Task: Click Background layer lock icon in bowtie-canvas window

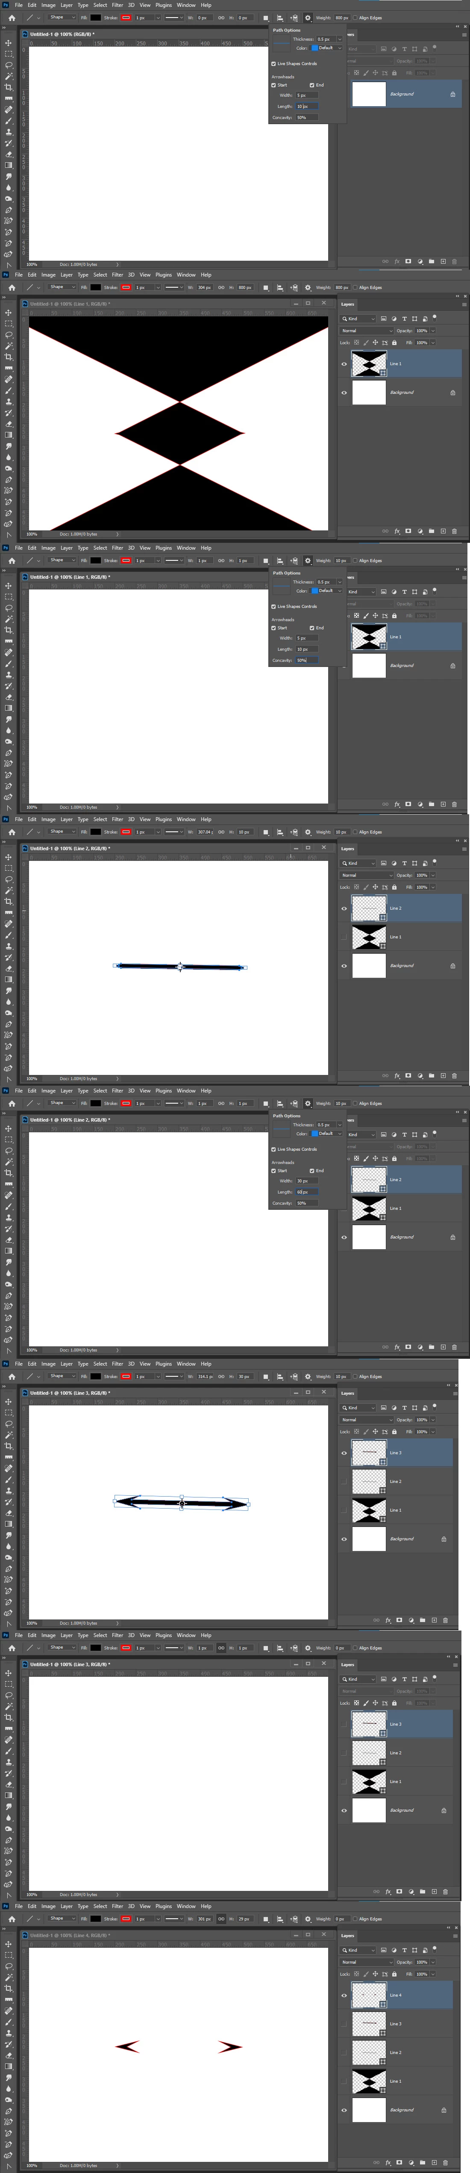Action: pyautogui.click(x=452, y=392)
